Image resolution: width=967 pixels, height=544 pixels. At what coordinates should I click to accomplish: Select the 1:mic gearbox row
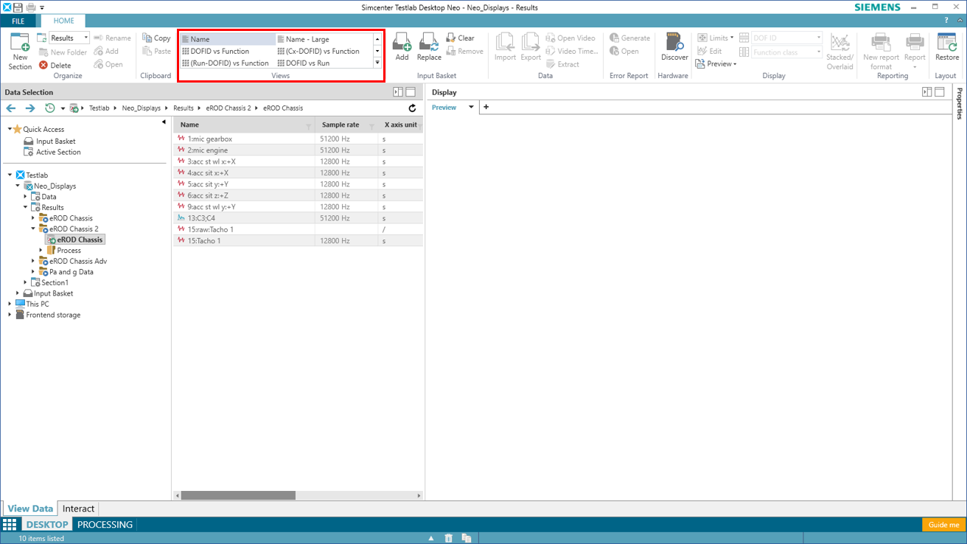tap(210, 139)
